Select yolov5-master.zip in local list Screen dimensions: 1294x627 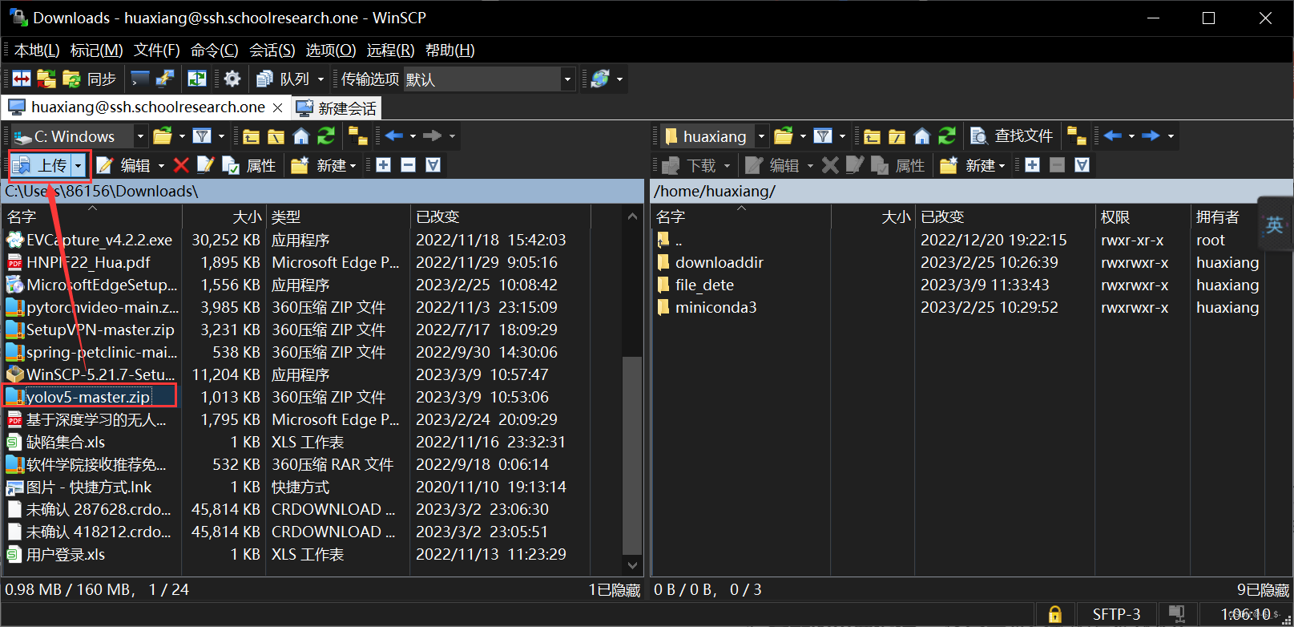(x=88, y=397)
